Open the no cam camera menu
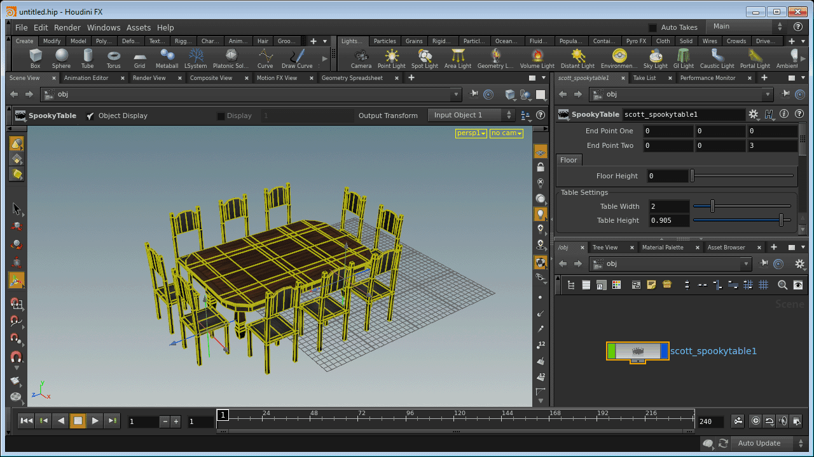This screenshot has height=457, width=814. (x=506, y=133)
